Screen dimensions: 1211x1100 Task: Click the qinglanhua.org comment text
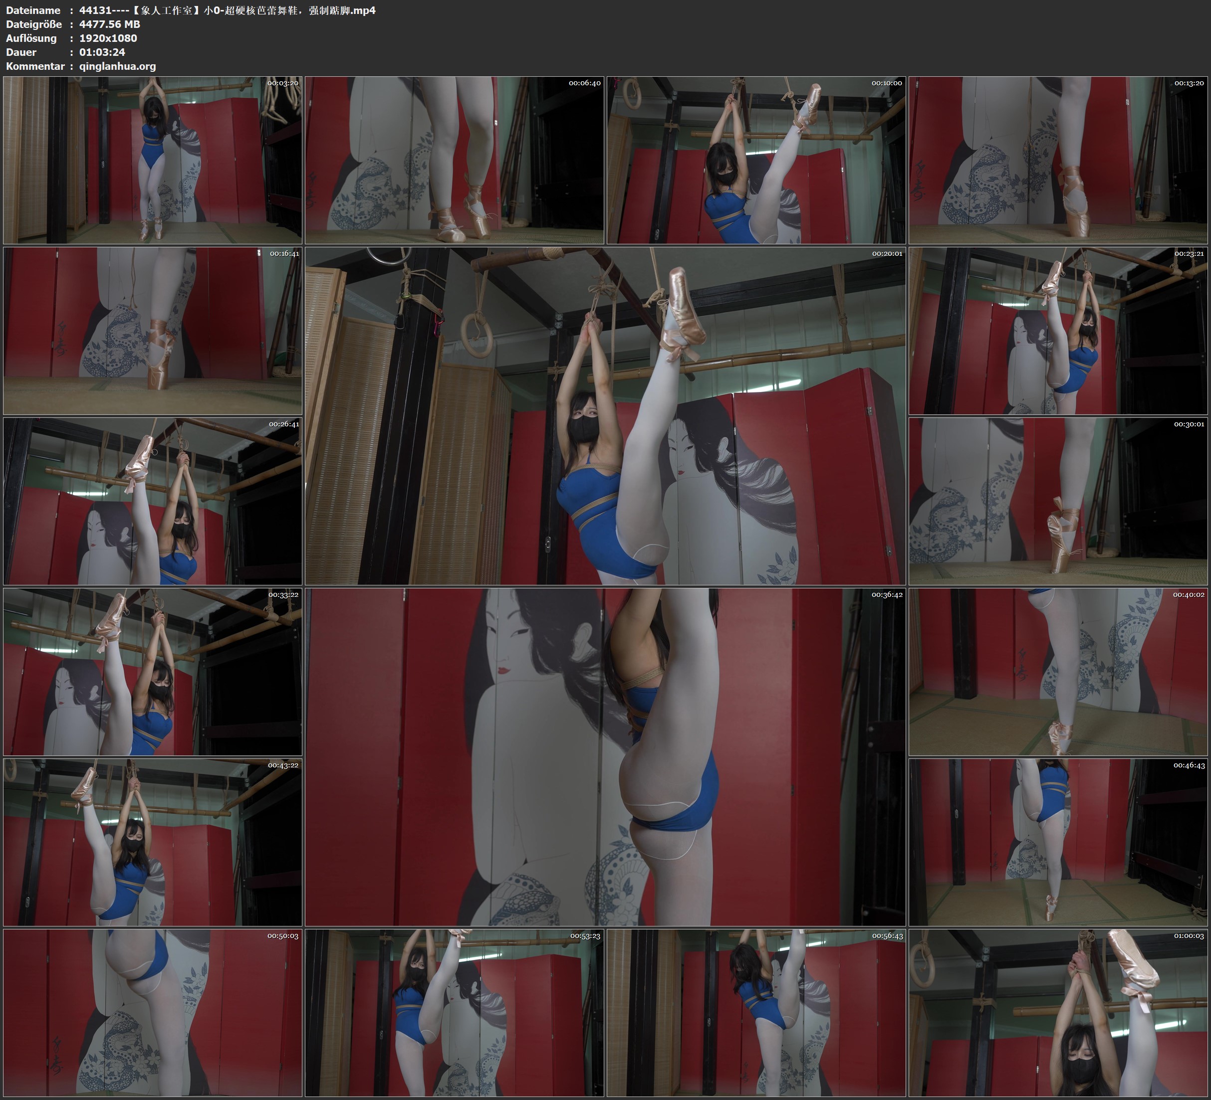[117, 66]
